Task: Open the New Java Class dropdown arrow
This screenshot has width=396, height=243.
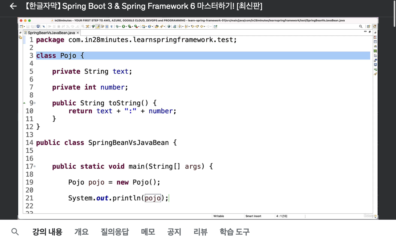Action: pyautogui.click(x=152, y=26)
